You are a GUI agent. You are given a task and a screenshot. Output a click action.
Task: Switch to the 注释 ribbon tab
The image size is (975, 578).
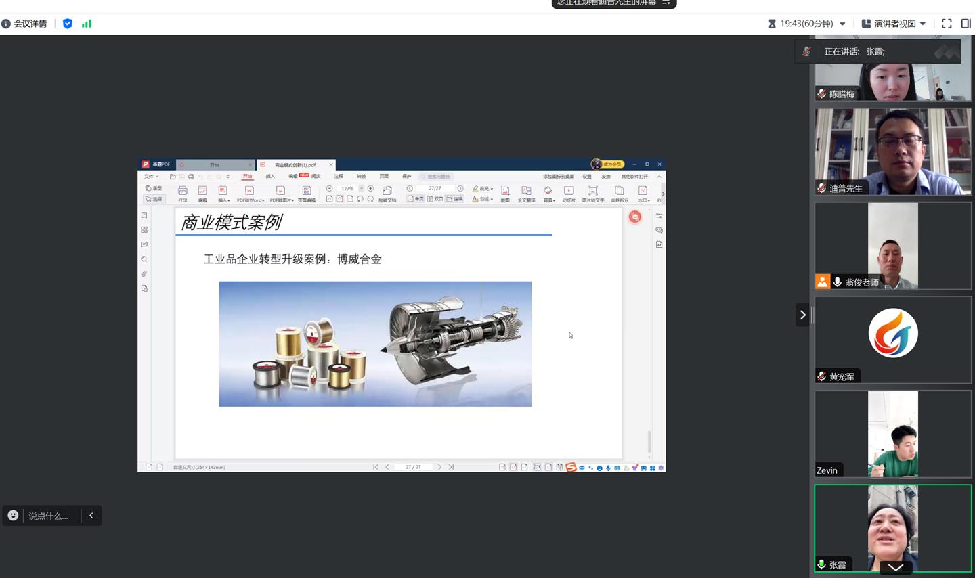tap(339, 177)
